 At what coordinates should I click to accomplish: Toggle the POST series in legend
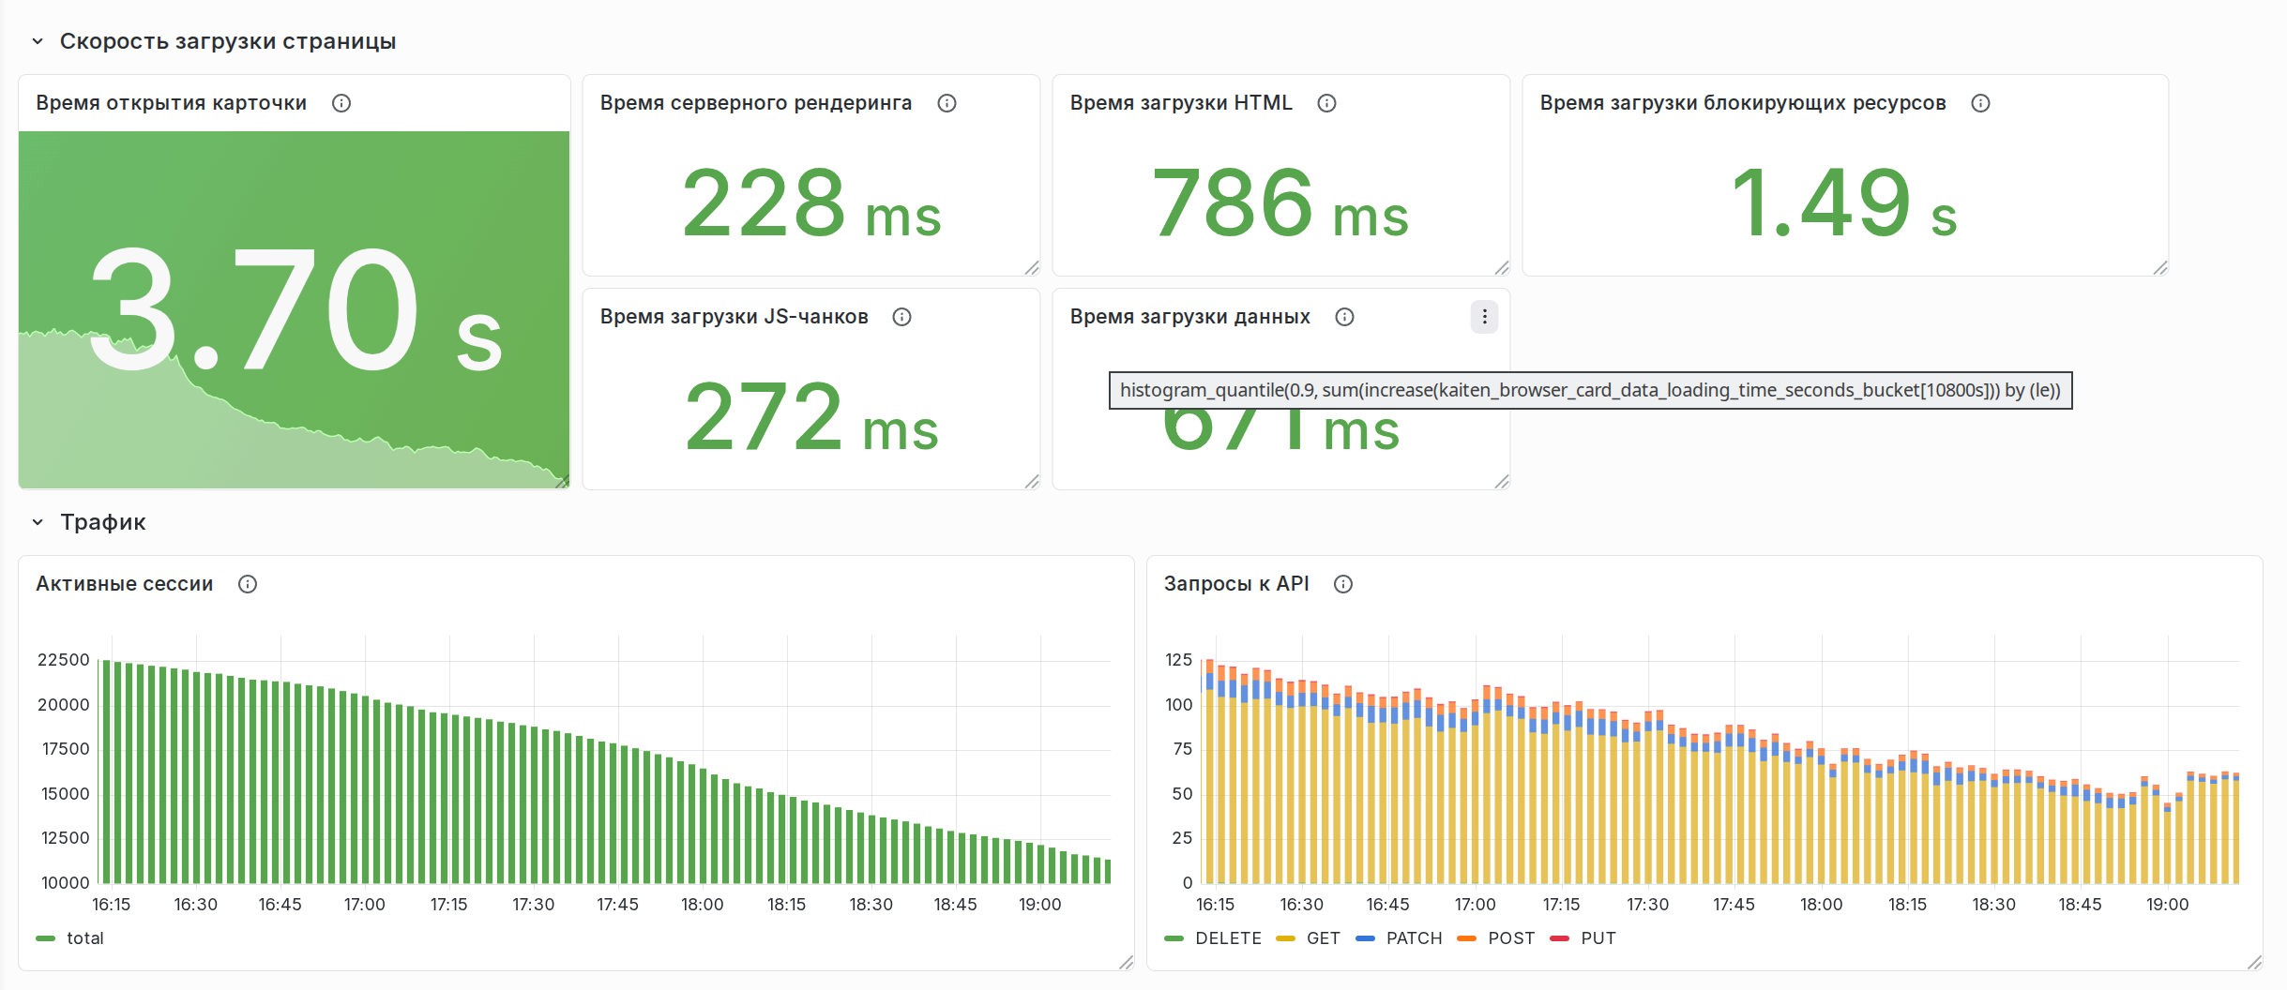point(1511,938)
